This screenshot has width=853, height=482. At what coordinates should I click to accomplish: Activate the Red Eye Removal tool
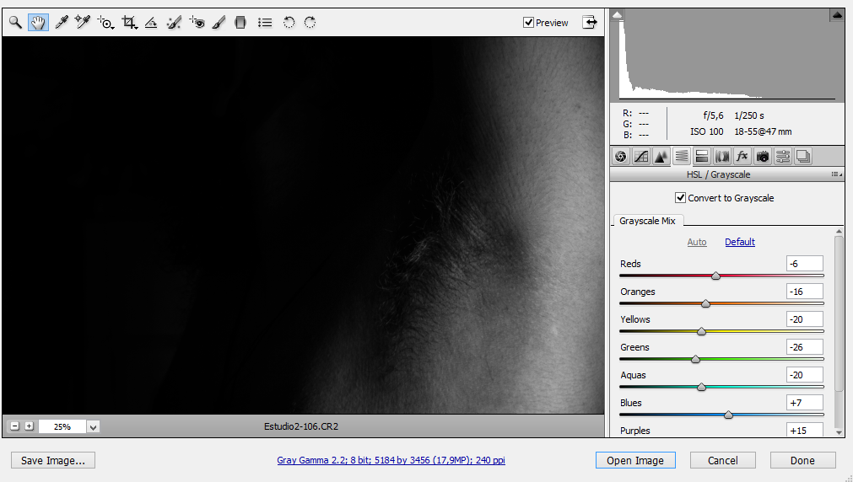197,23
